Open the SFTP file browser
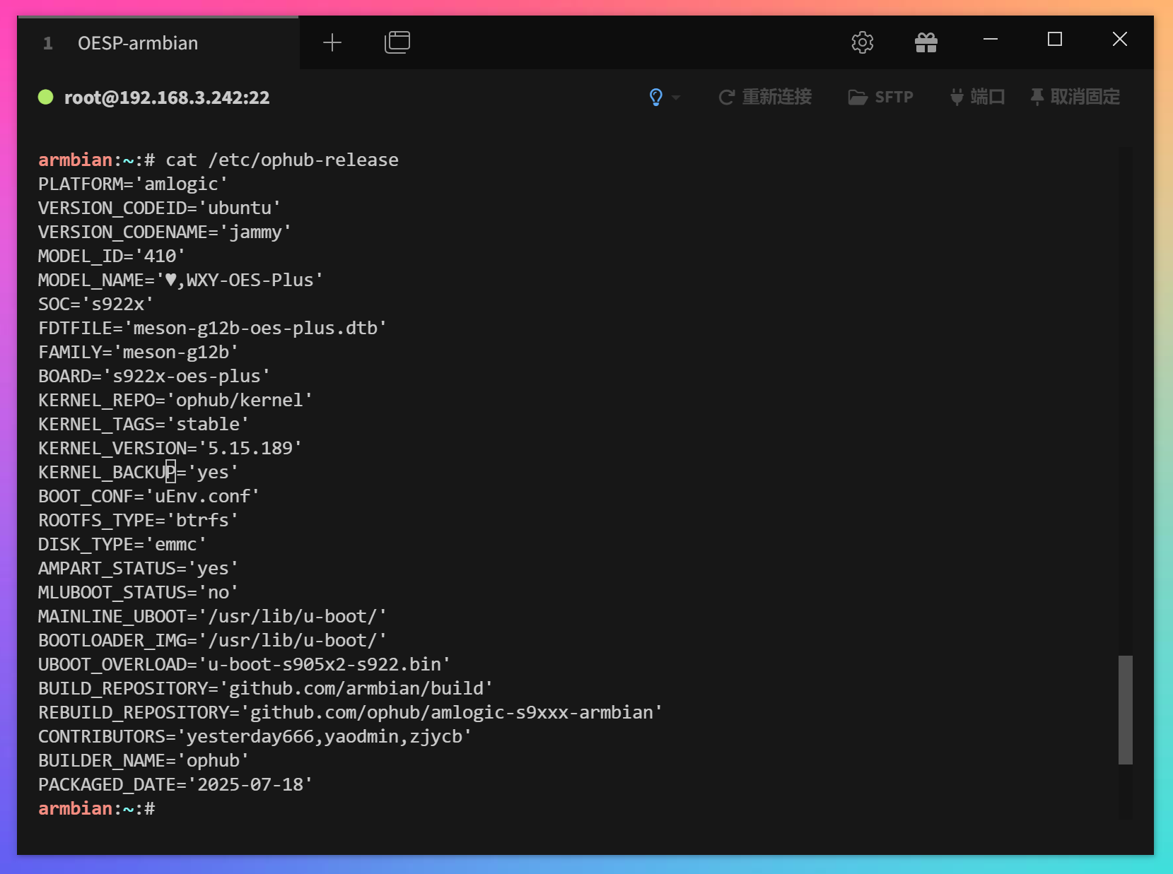 click(881, 97)
